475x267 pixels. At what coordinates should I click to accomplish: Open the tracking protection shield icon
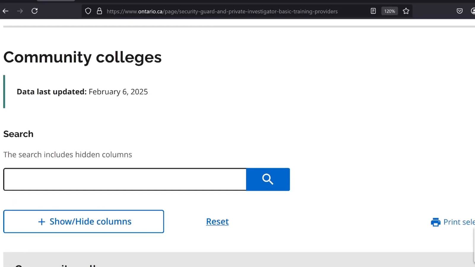(88, 11)
